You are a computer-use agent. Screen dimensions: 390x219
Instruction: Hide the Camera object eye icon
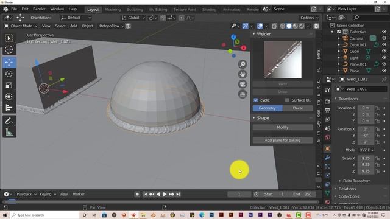pyautogui.click(x=385, y=38)
